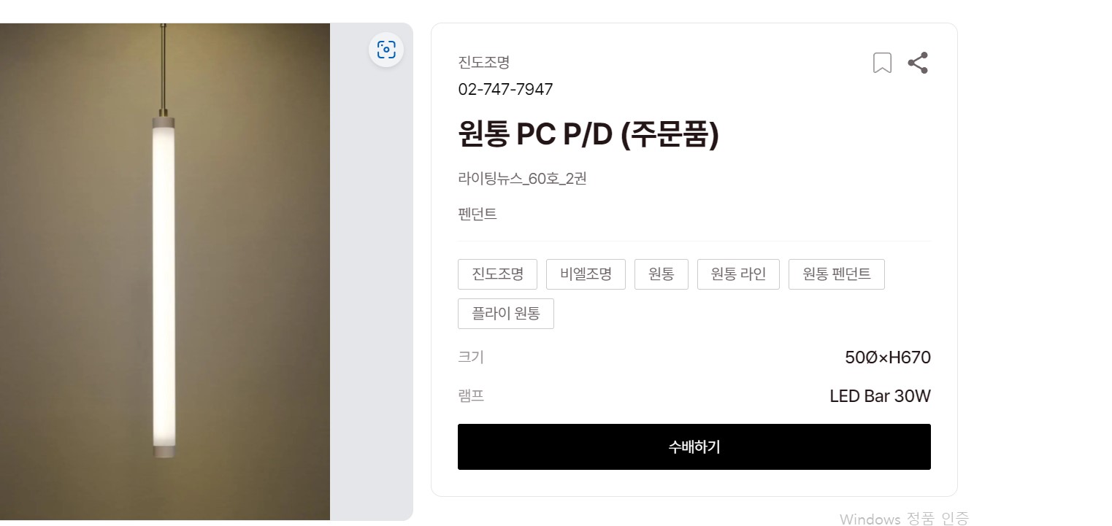The width and height of the screenshot is (1112, 526).
Task: Bookmark this pendant product
Action: (882, 63)
